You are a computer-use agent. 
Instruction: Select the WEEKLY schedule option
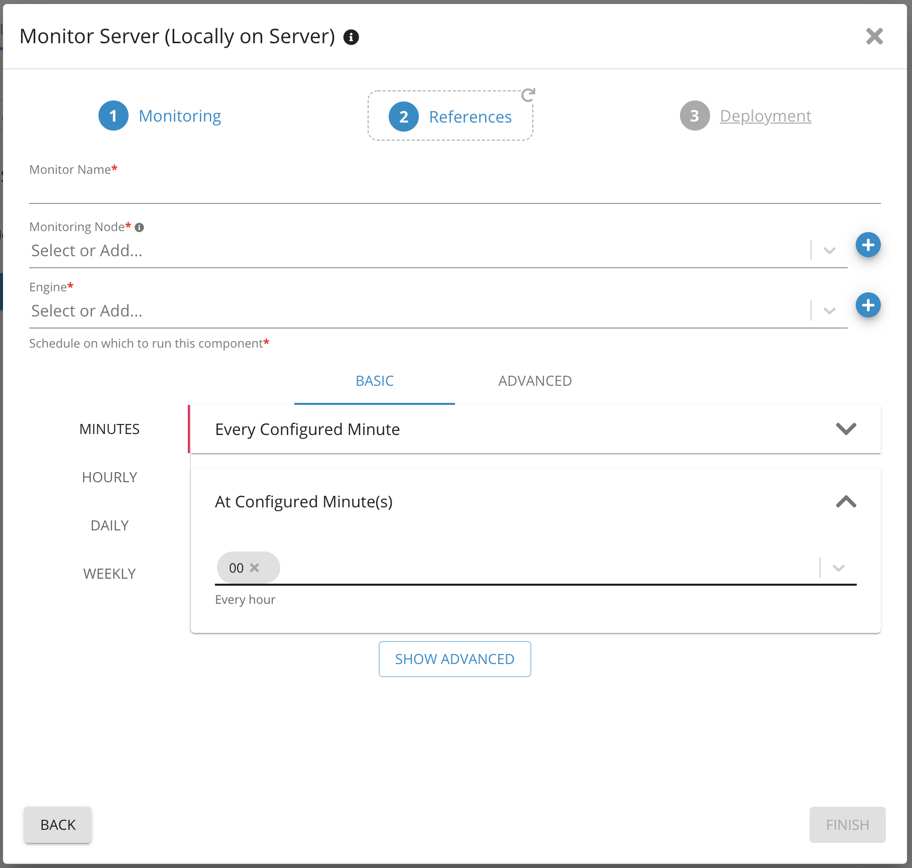click(x=109, y=574)
